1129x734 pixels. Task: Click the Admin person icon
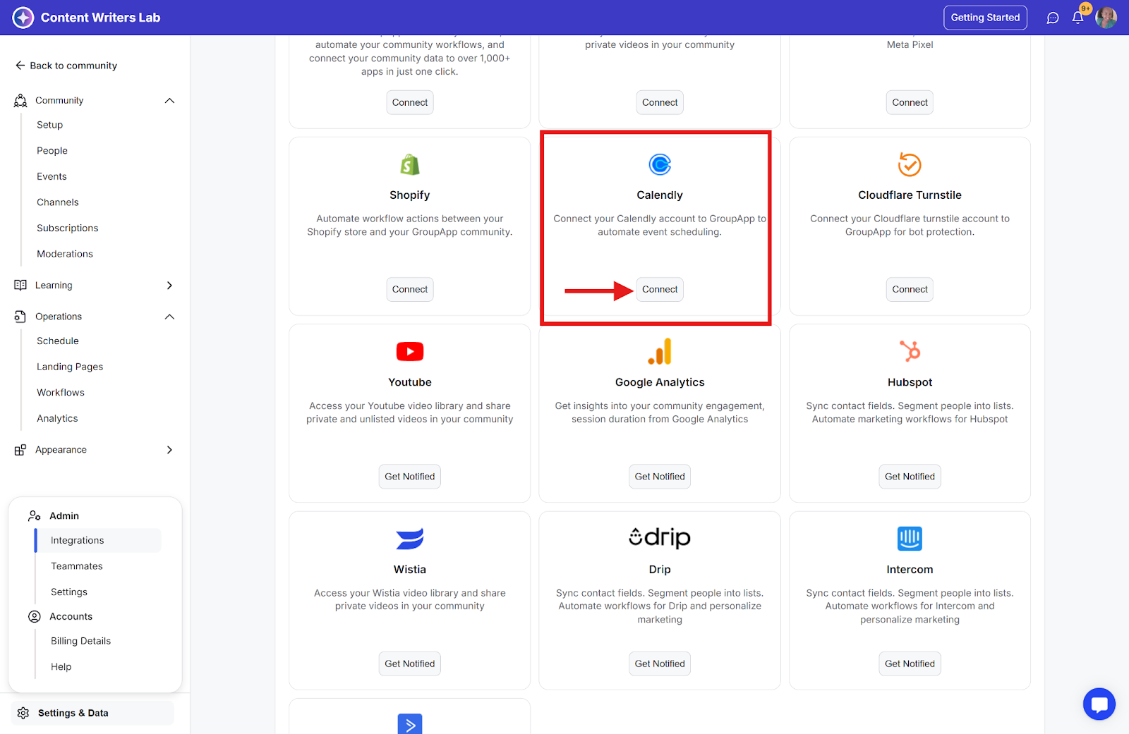35,516
